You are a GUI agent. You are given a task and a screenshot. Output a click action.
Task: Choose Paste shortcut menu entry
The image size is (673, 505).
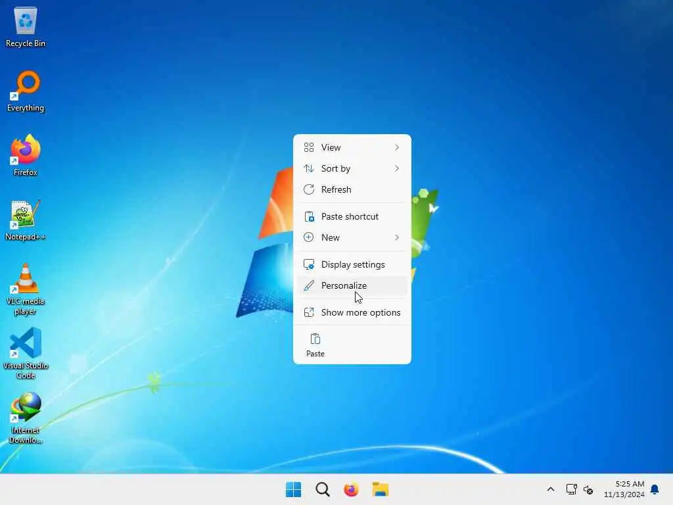(352, 216)
